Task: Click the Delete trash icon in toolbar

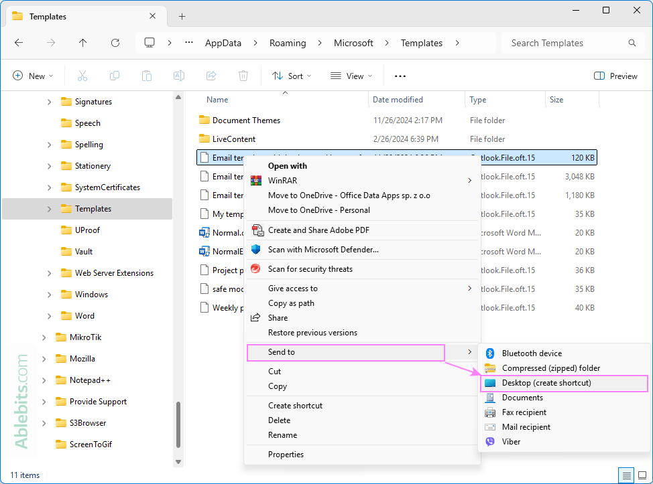Action: (243, 76)
